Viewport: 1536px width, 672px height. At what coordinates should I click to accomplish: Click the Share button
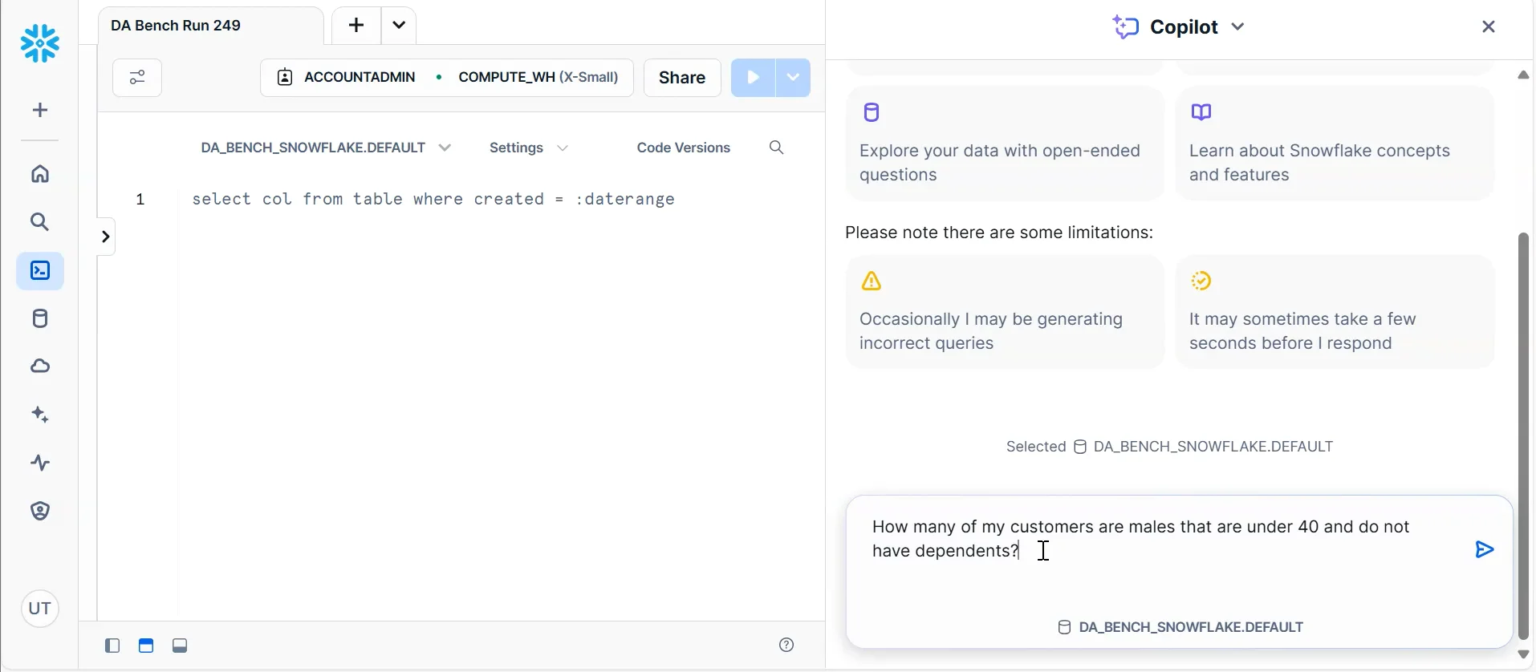[x=682, y=78]
